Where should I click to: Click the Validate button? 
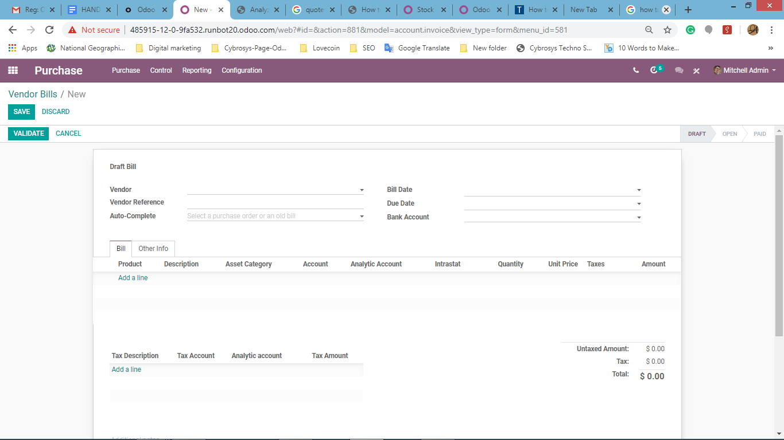coord(29,133)
